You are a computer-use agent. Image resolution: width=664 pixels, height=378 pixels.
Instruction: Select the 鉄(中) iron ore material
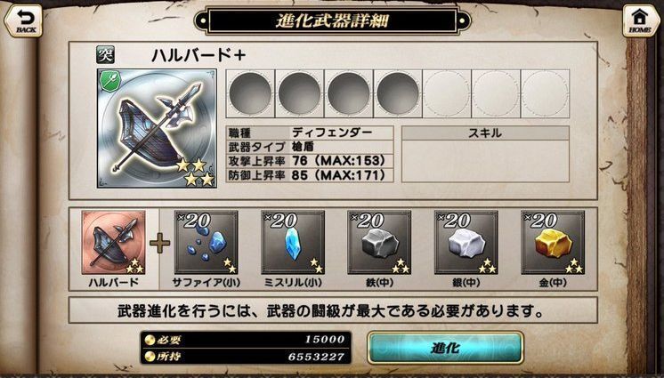pyautogui.click(x=379, y=243)
